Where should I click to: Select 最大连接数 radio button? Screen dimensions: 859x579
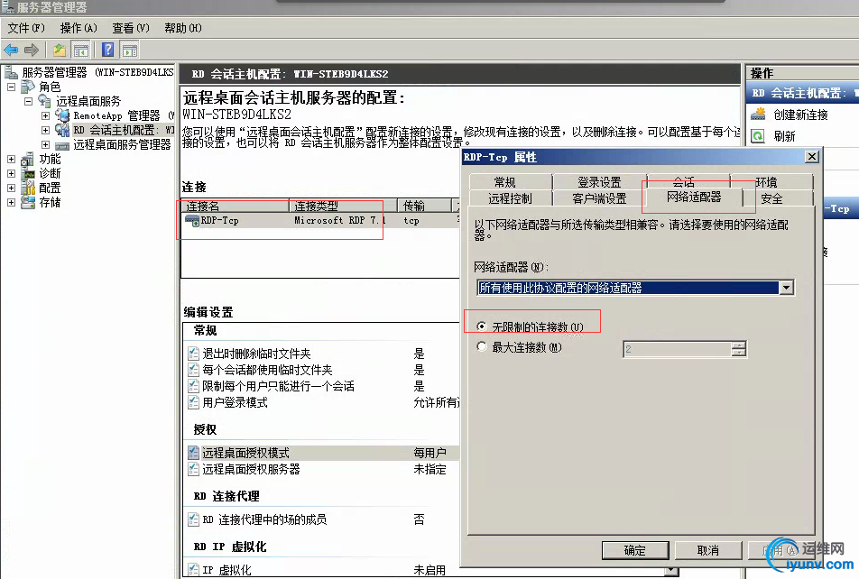pos(482,346)
